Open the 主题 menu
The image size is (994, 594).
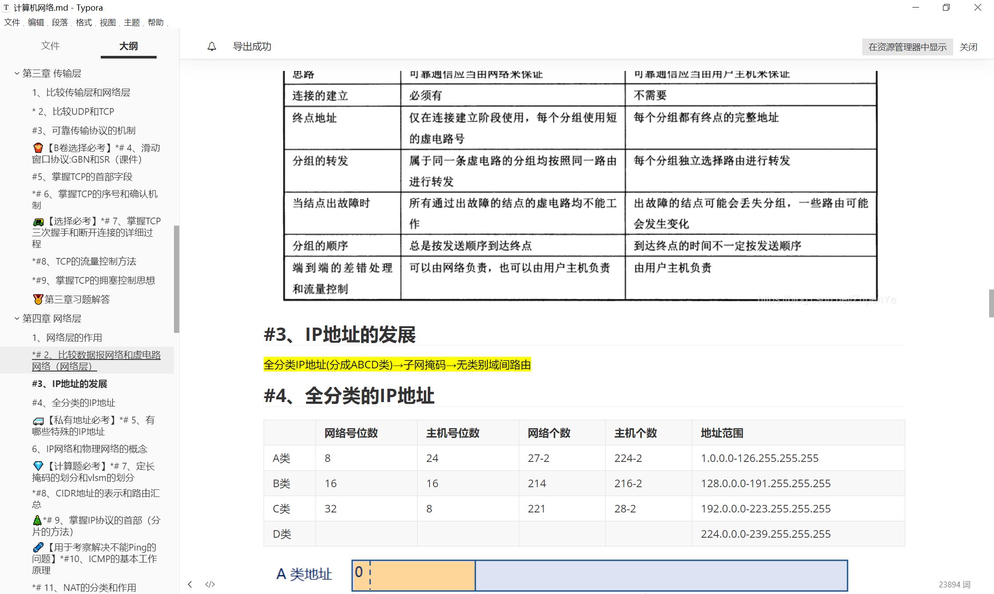tap(131, 23)
